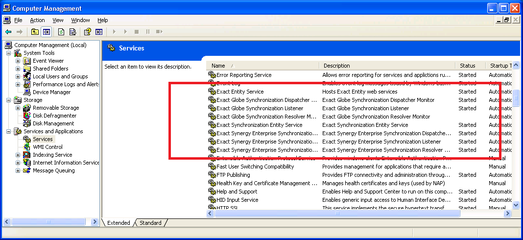Select Services in the console tree
523x240 pixels.
coord(43,139)
